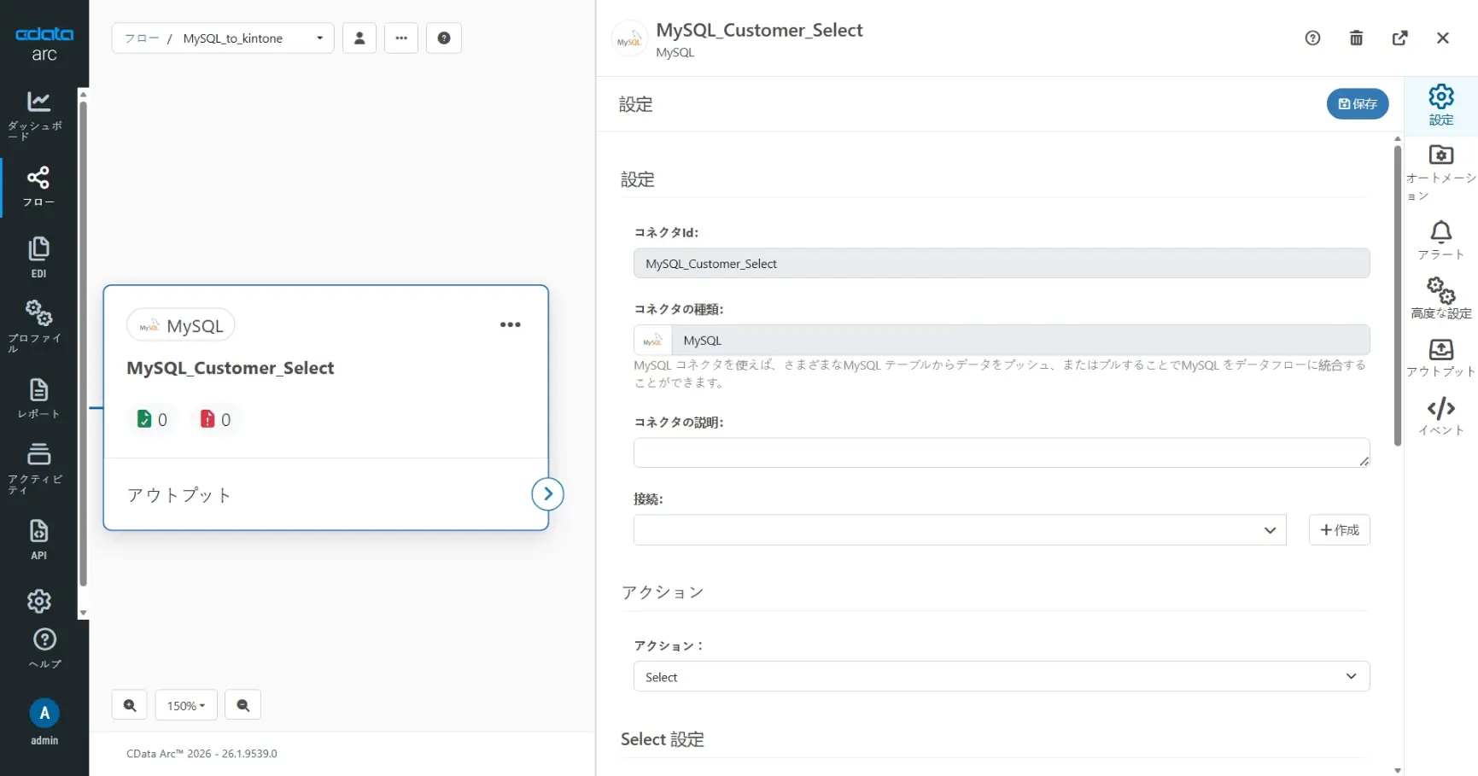
Task: Open the connector card's three-dot options menu
Action: tap(511, 324)
